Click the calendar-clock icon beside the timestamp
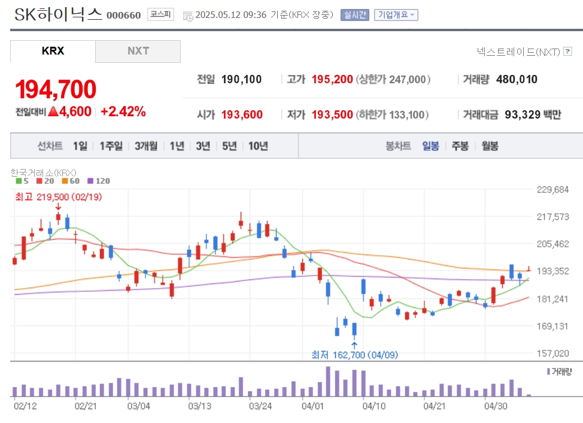Viewport: 583px width, 423px height. [188, 16]
